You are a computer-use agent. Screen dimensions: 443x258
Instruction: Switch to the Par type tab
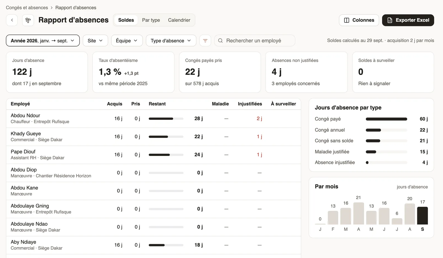click(151, 20)
